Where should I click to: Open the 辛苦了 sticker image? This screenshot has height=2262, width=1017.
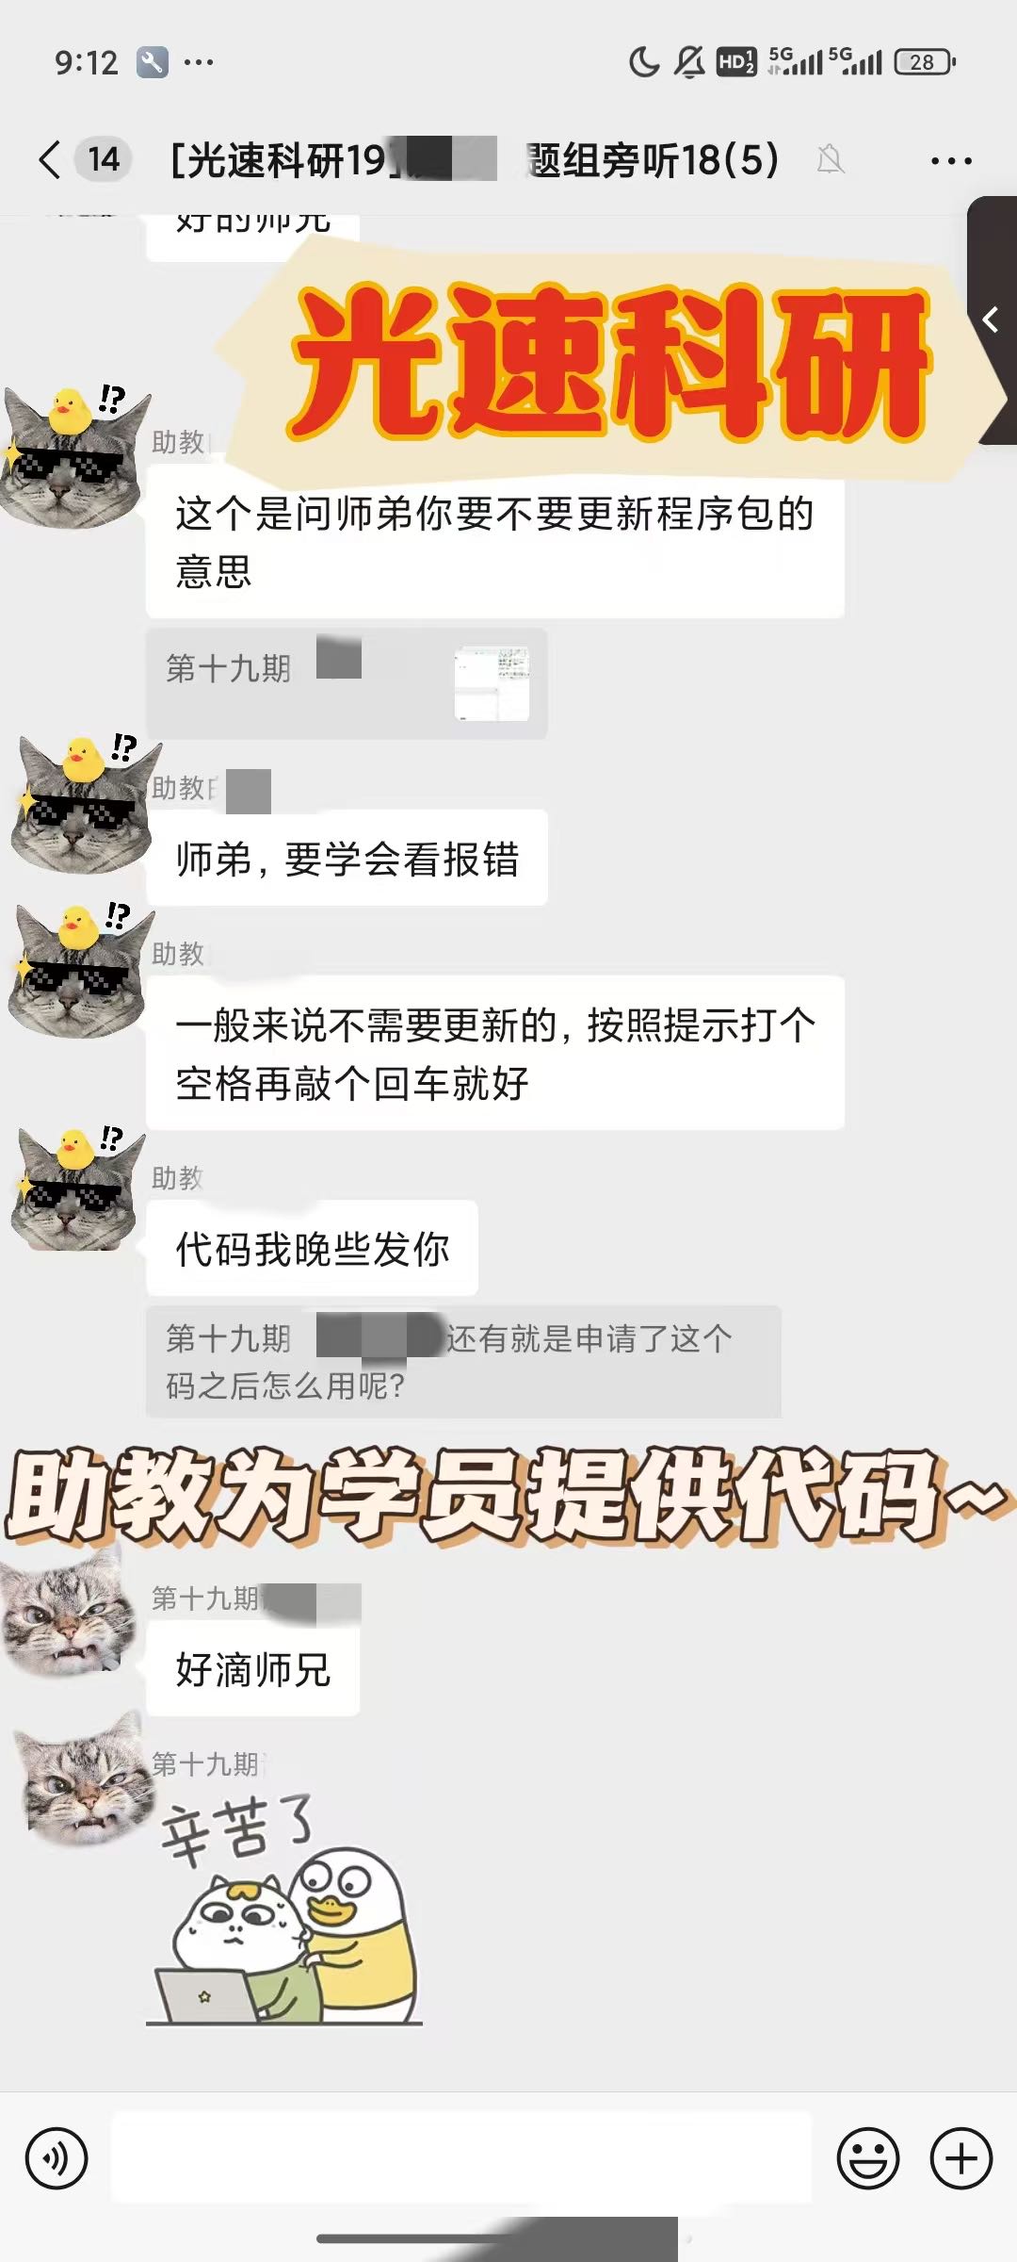coord(286,1911)
